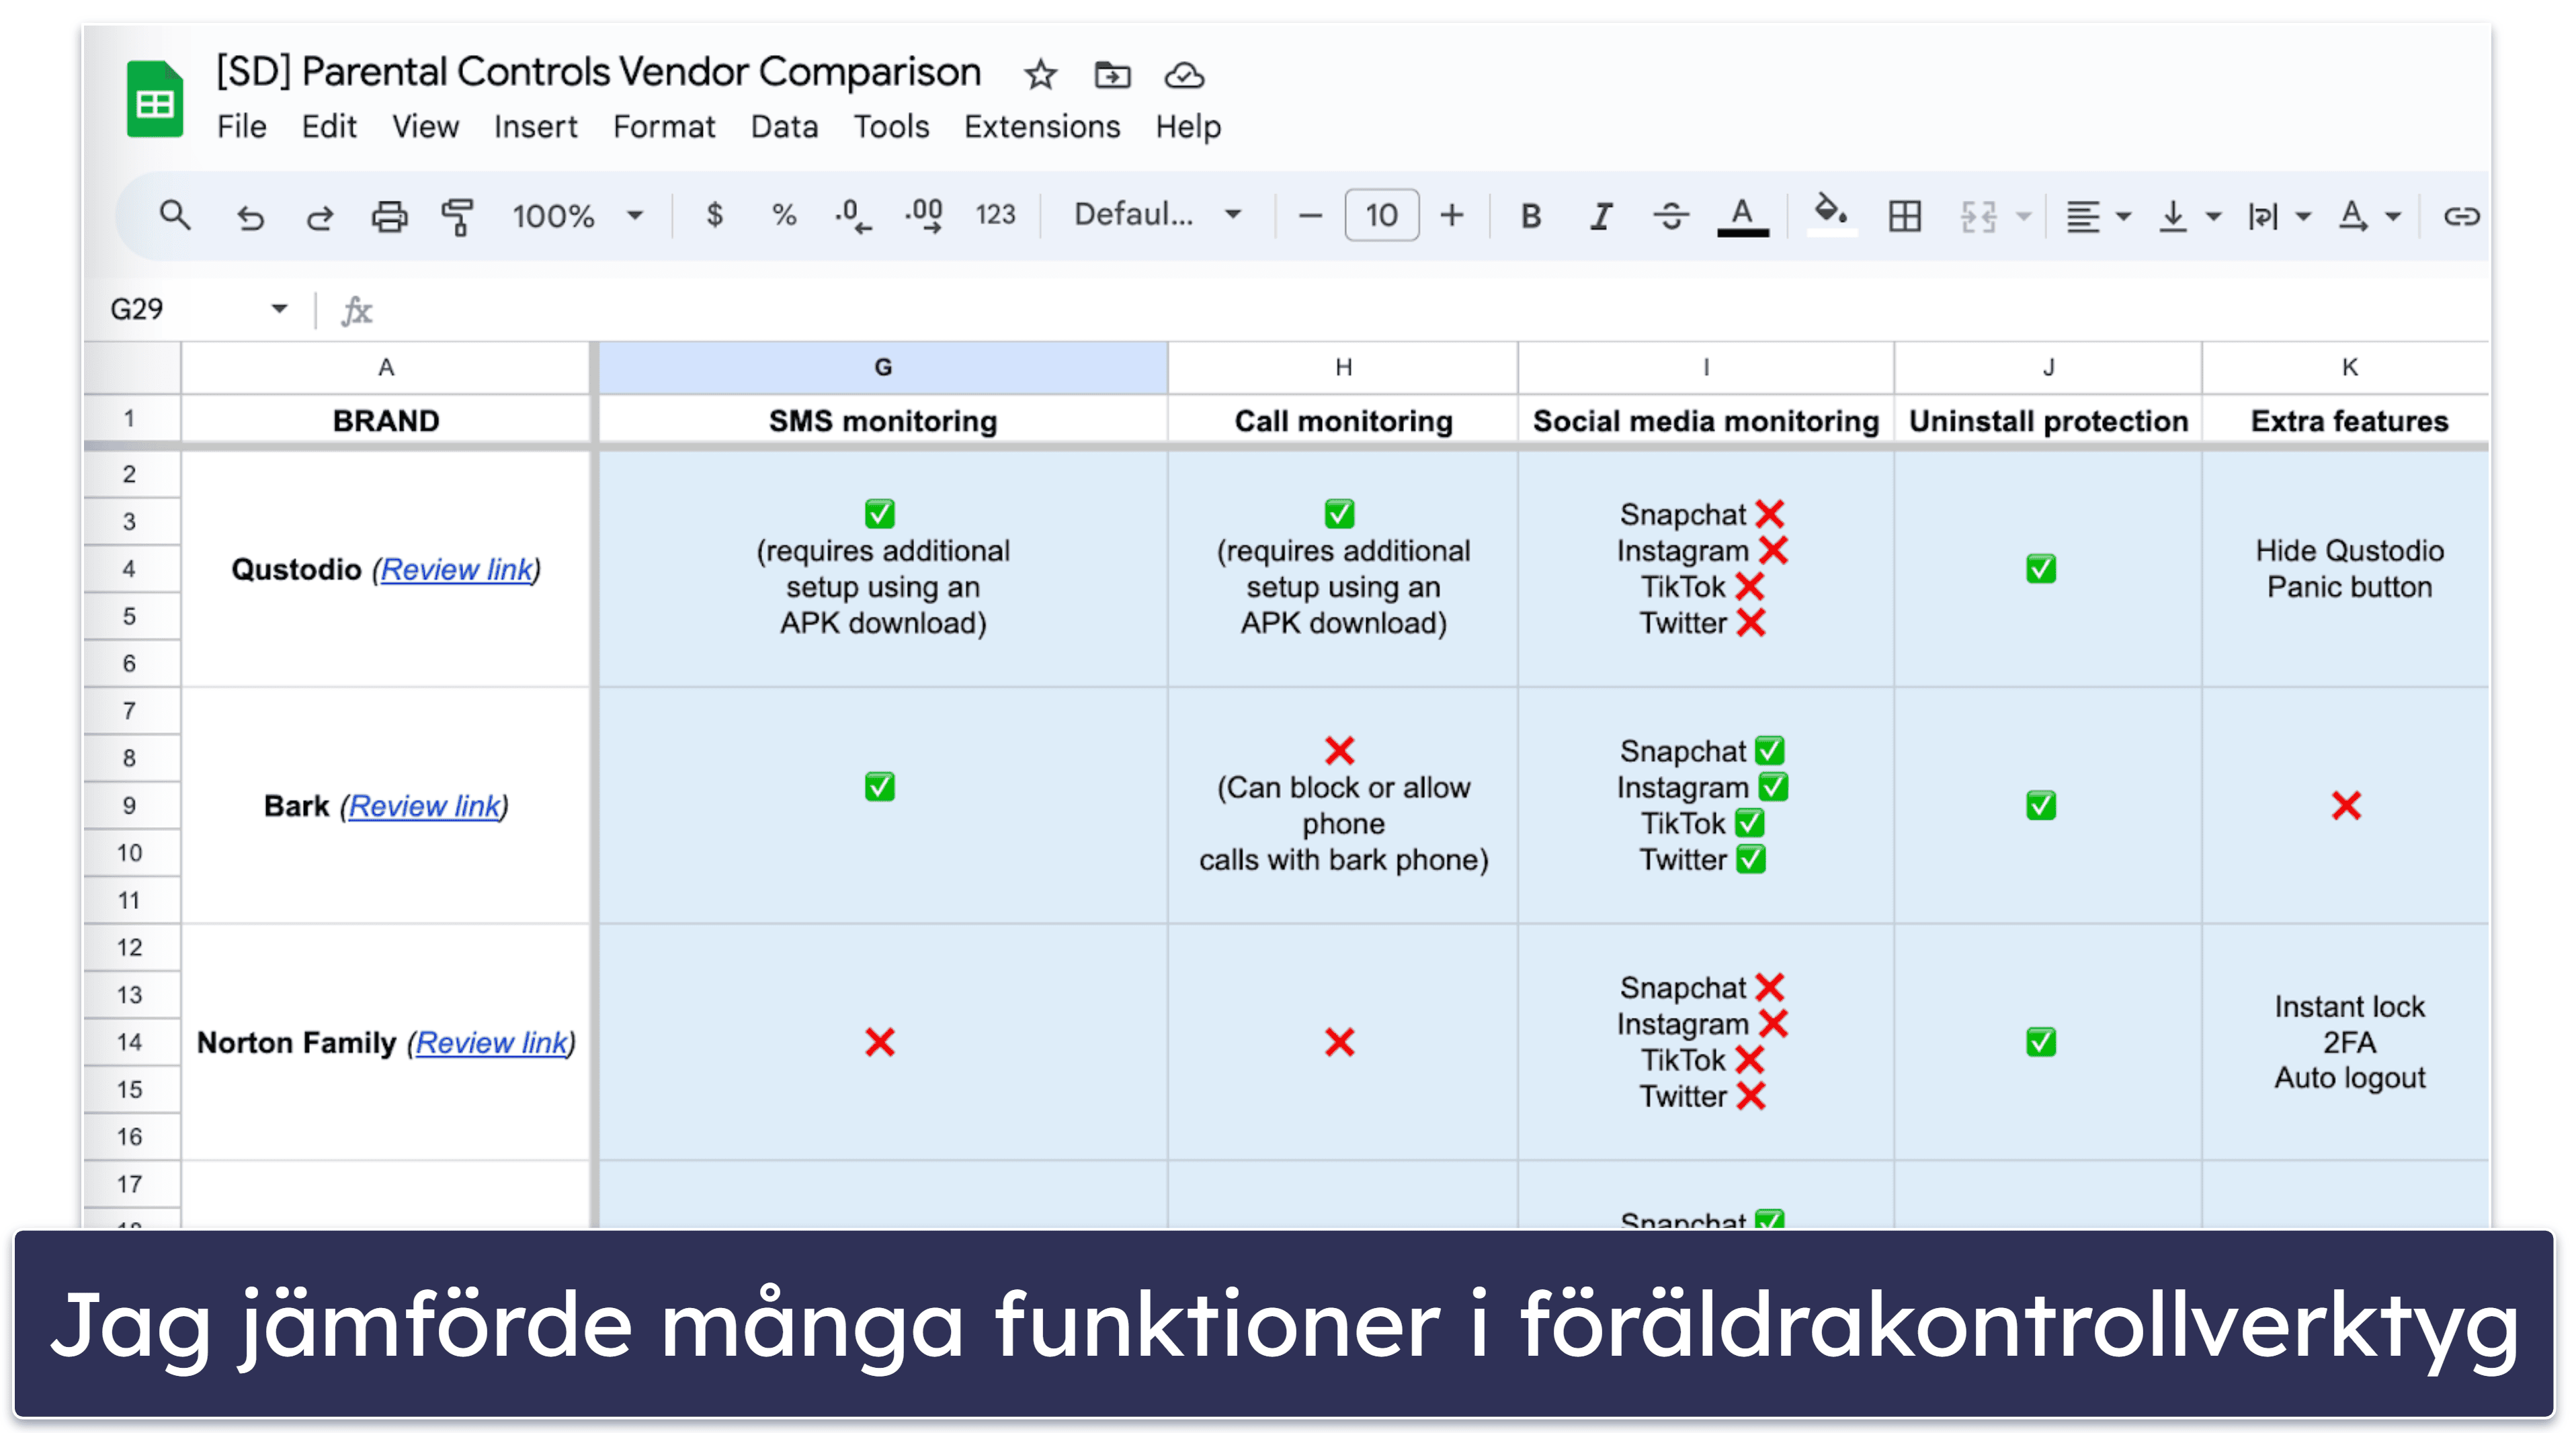Click the document title text
The height and width of the screenshot is (1433, 2576).
point(598,72)
